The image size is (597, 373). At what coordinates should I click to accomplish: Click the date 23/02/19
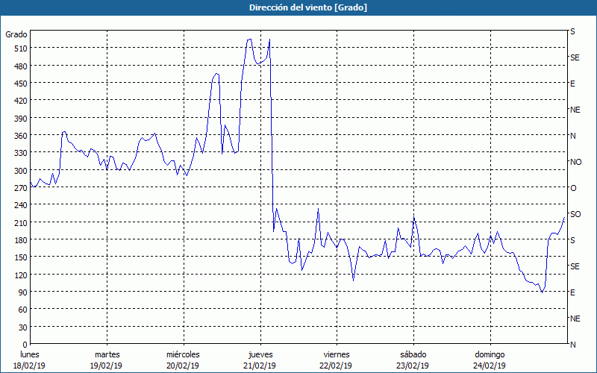point(413,366)
